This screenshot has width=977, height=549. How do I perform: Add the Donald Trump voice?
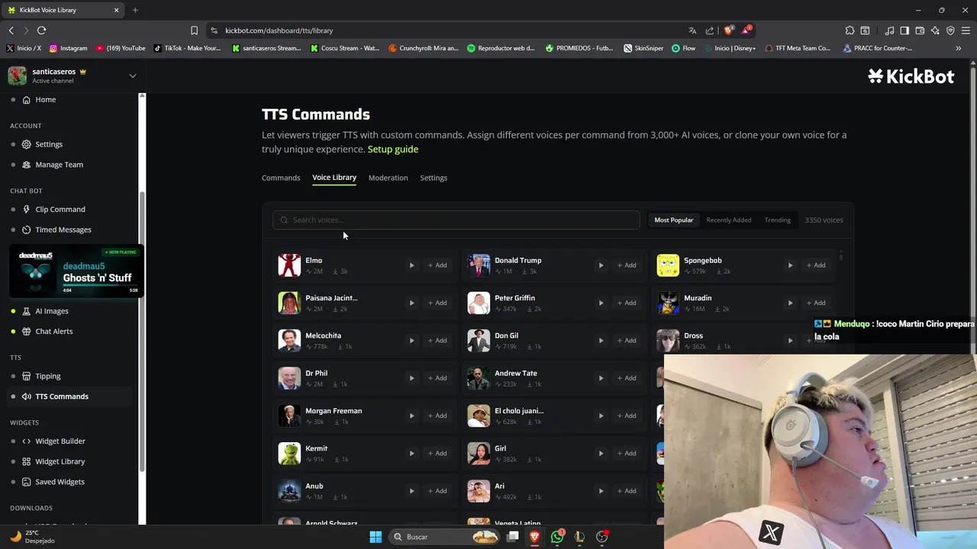click(x=627, y=265)
